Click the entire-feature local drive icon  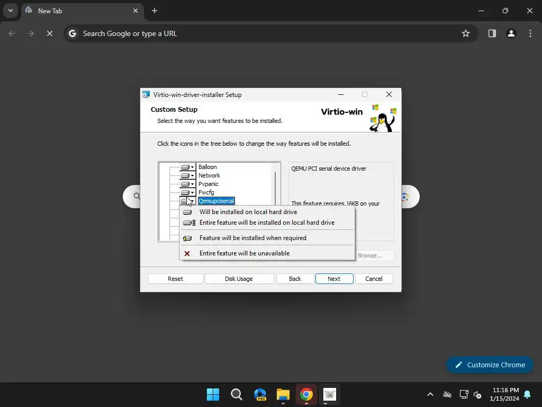click(189, 223)
